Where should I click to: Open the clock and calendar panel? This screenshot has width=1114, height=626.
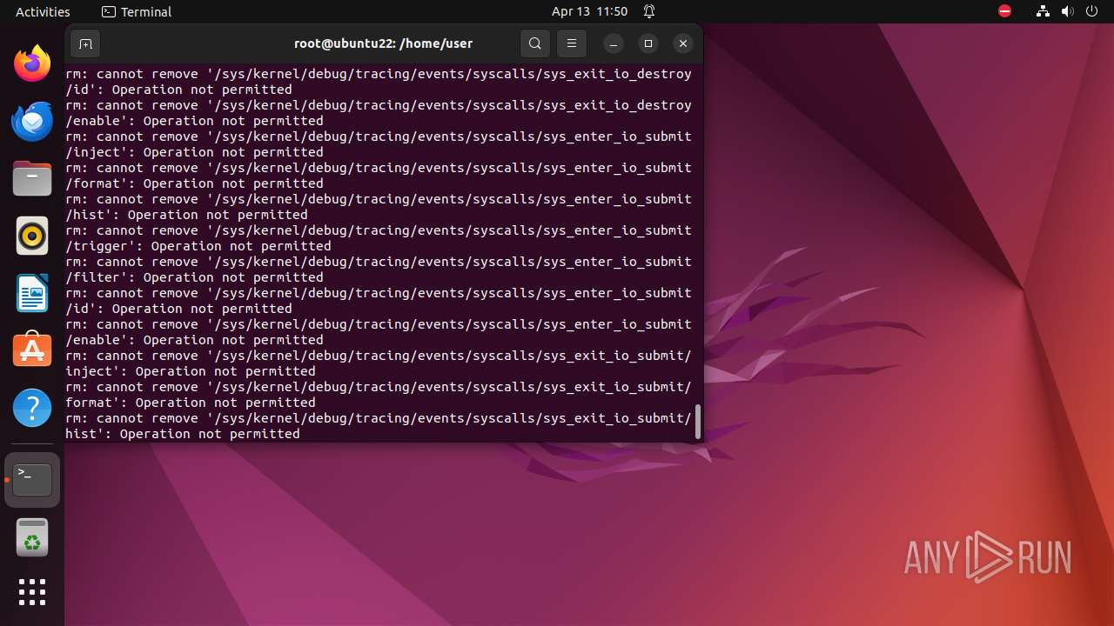[x=589, y=11]
